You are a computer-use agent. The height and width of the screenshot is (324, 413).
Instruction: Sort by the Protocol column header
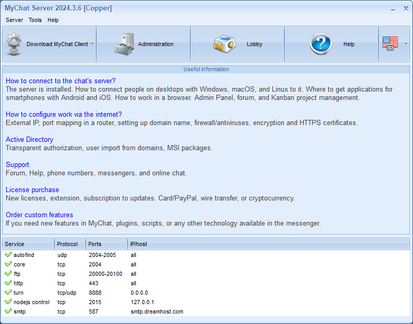70,244
